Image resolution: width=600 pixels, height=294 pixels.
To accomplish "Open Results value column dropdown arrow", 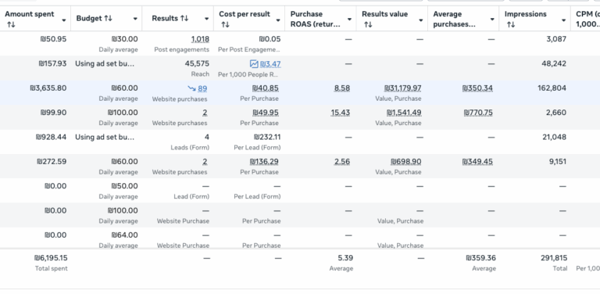I will pyautogui.click(x=421, y=20).
